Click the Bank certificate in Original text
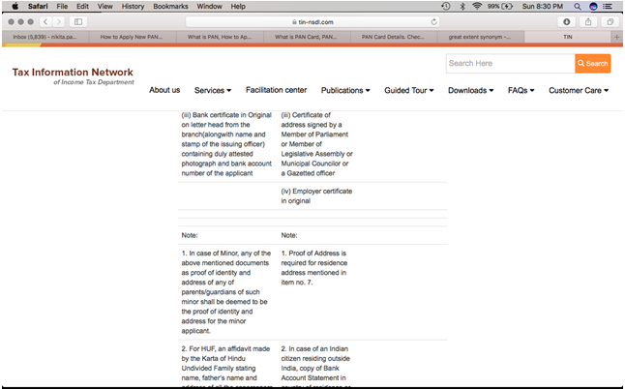 [x=226, y=144]
